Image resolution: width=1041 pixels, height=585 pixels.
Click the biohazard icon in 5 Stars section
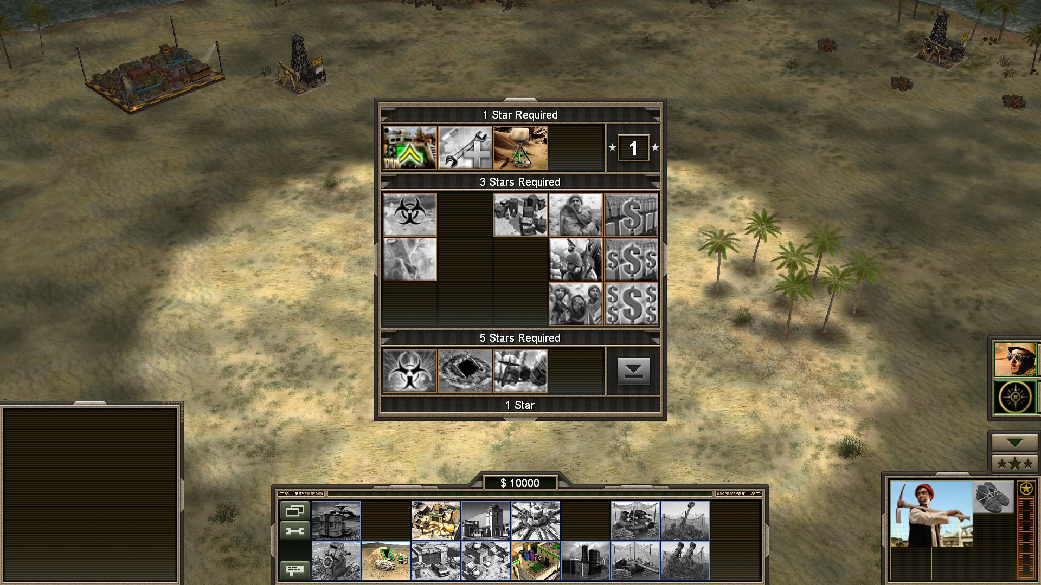point(410,369)
